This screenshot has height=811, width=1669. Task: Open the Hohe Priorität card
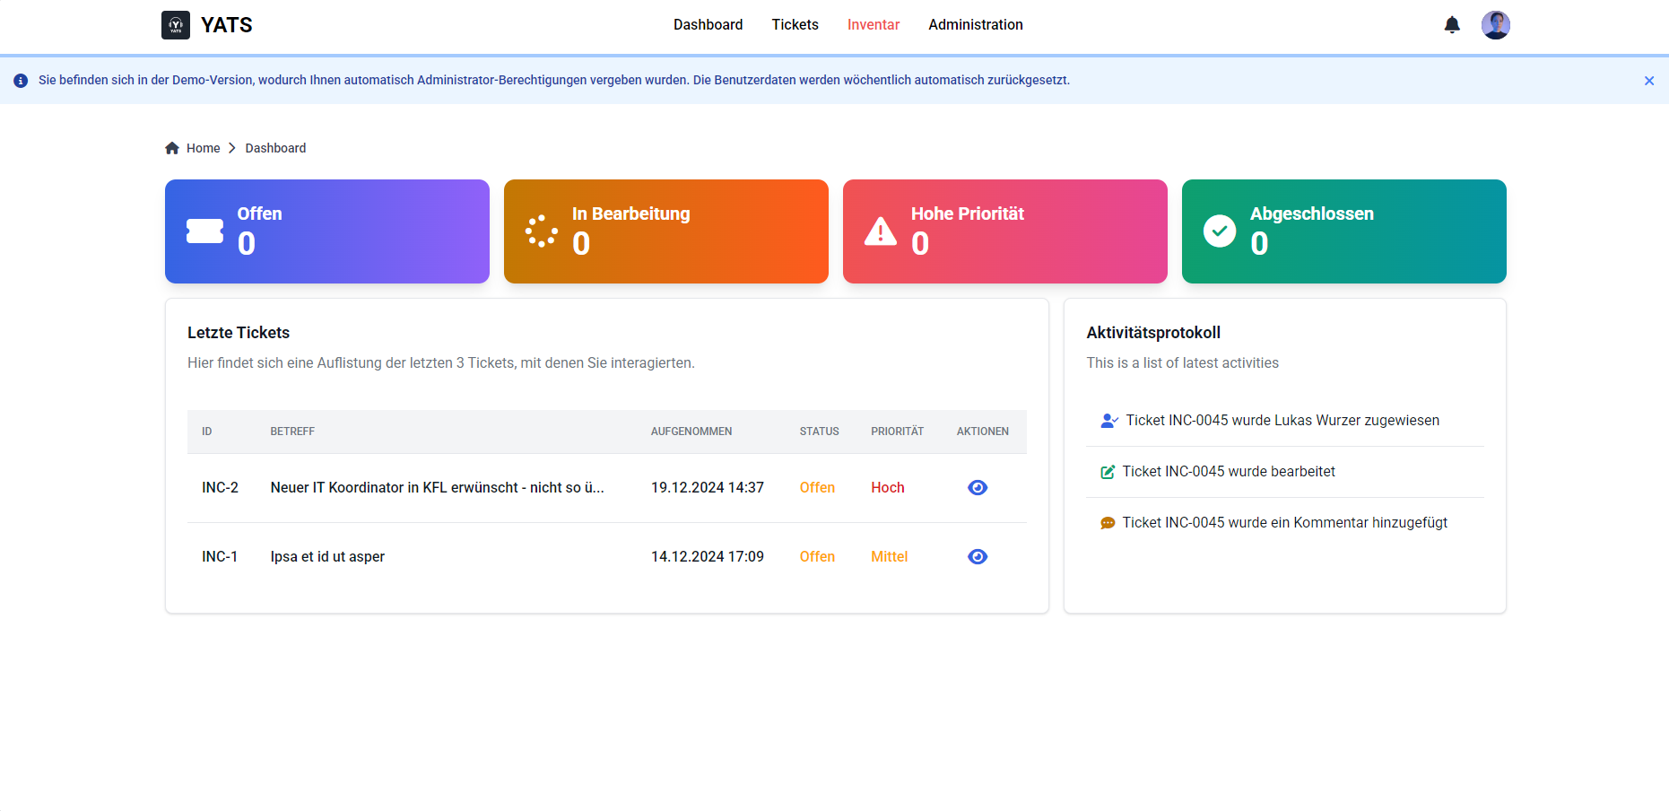pyautogui.click(x=1005, y=231)
